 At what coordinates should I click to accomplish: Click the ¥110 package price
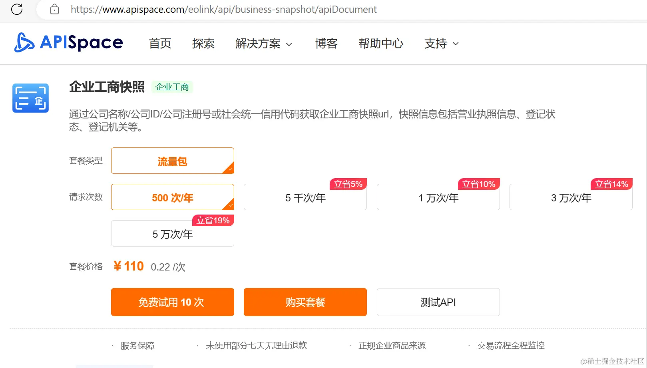coord(128,266)
